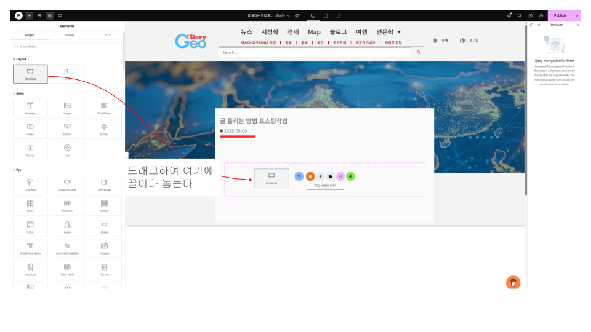Select the Price Table widget
Screen dimensions: 591x332
click(x=67, y=269)
